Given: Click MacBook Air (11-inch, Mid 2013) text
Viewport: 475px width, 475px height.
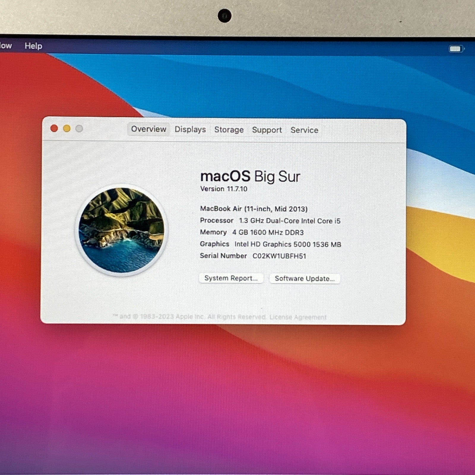Looking at the screenshot, I should click(254, 209).
